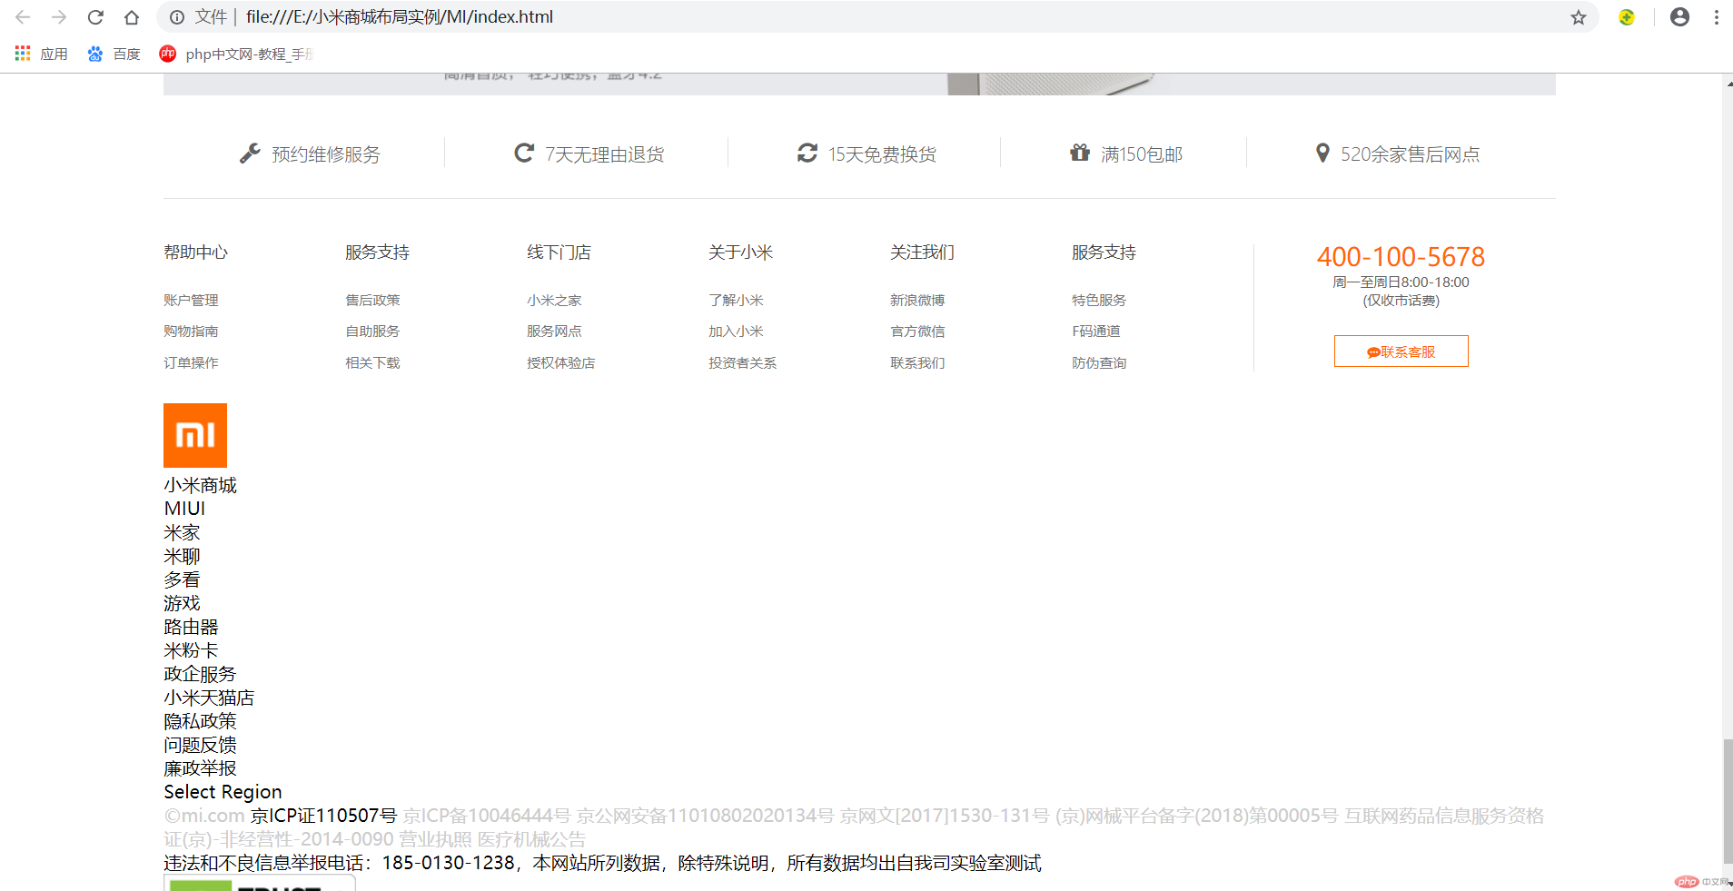The height and width of the screenshot is (891, 1733).
Task: Click the file info icon in address bar
Action: 177,17
